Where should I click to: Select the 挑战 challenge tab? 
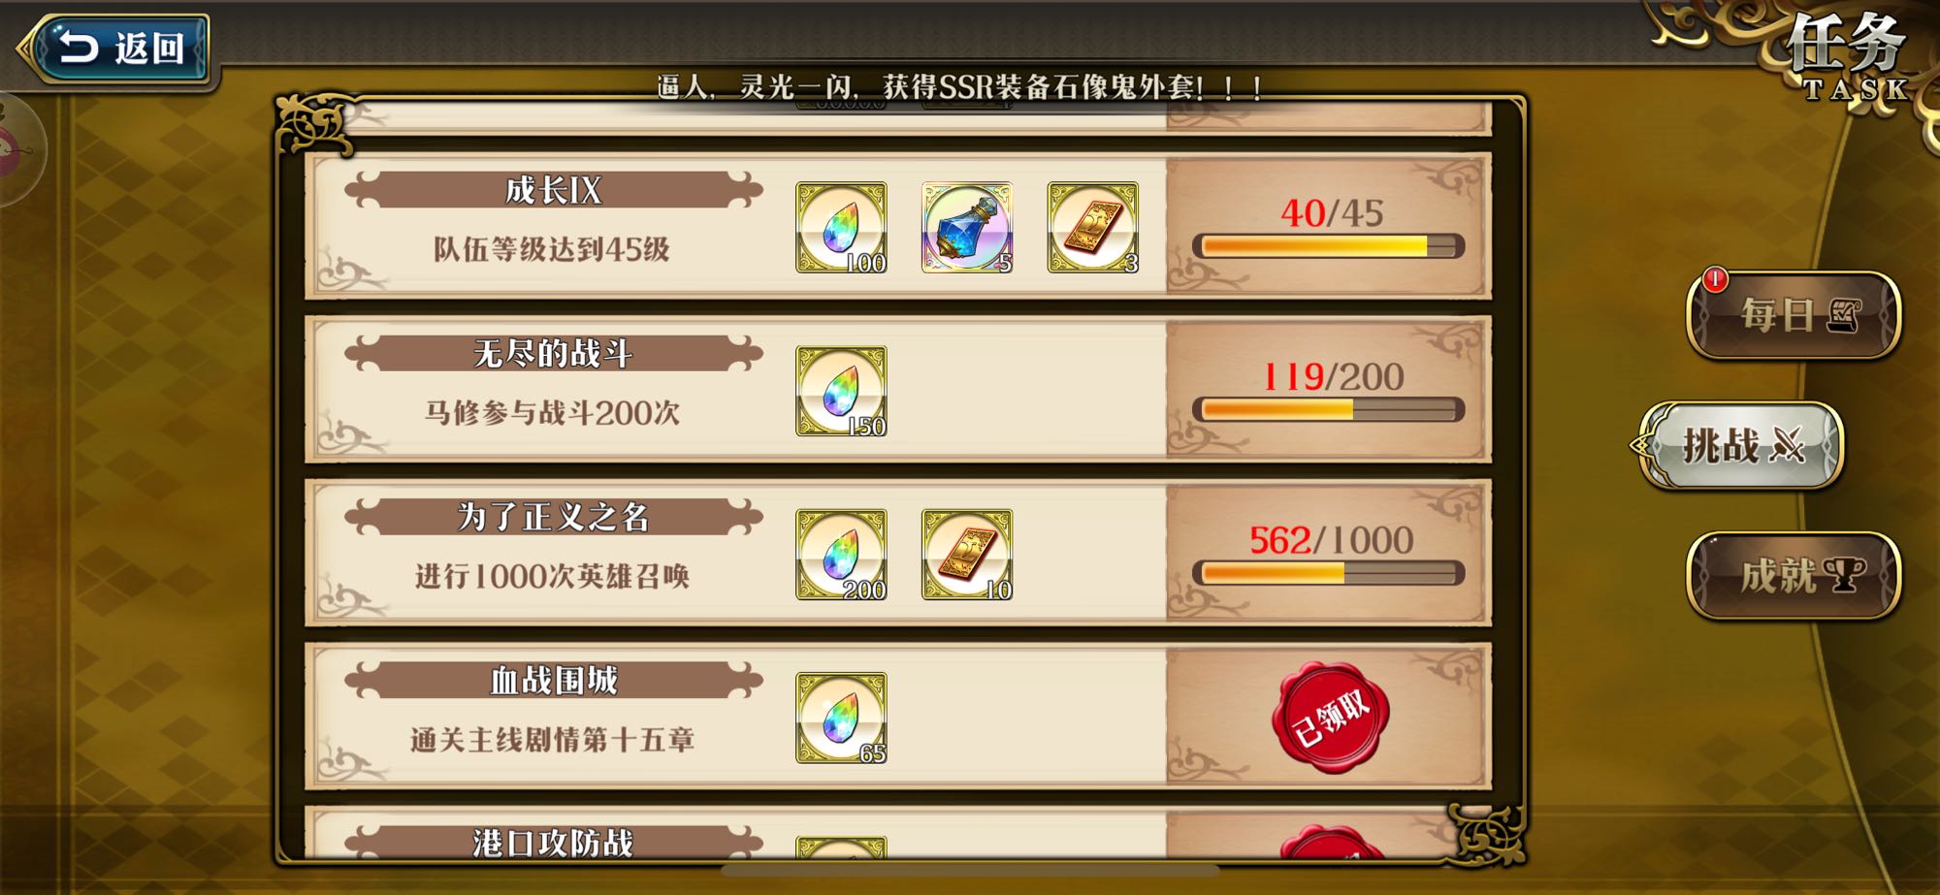click(1741, 445)
